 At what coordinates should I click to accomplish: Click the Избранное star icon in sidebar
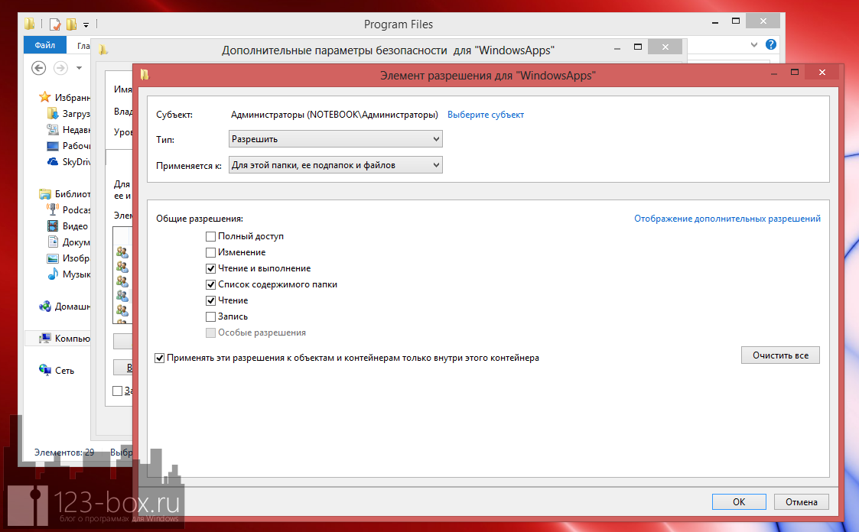(x=45, y=98)
